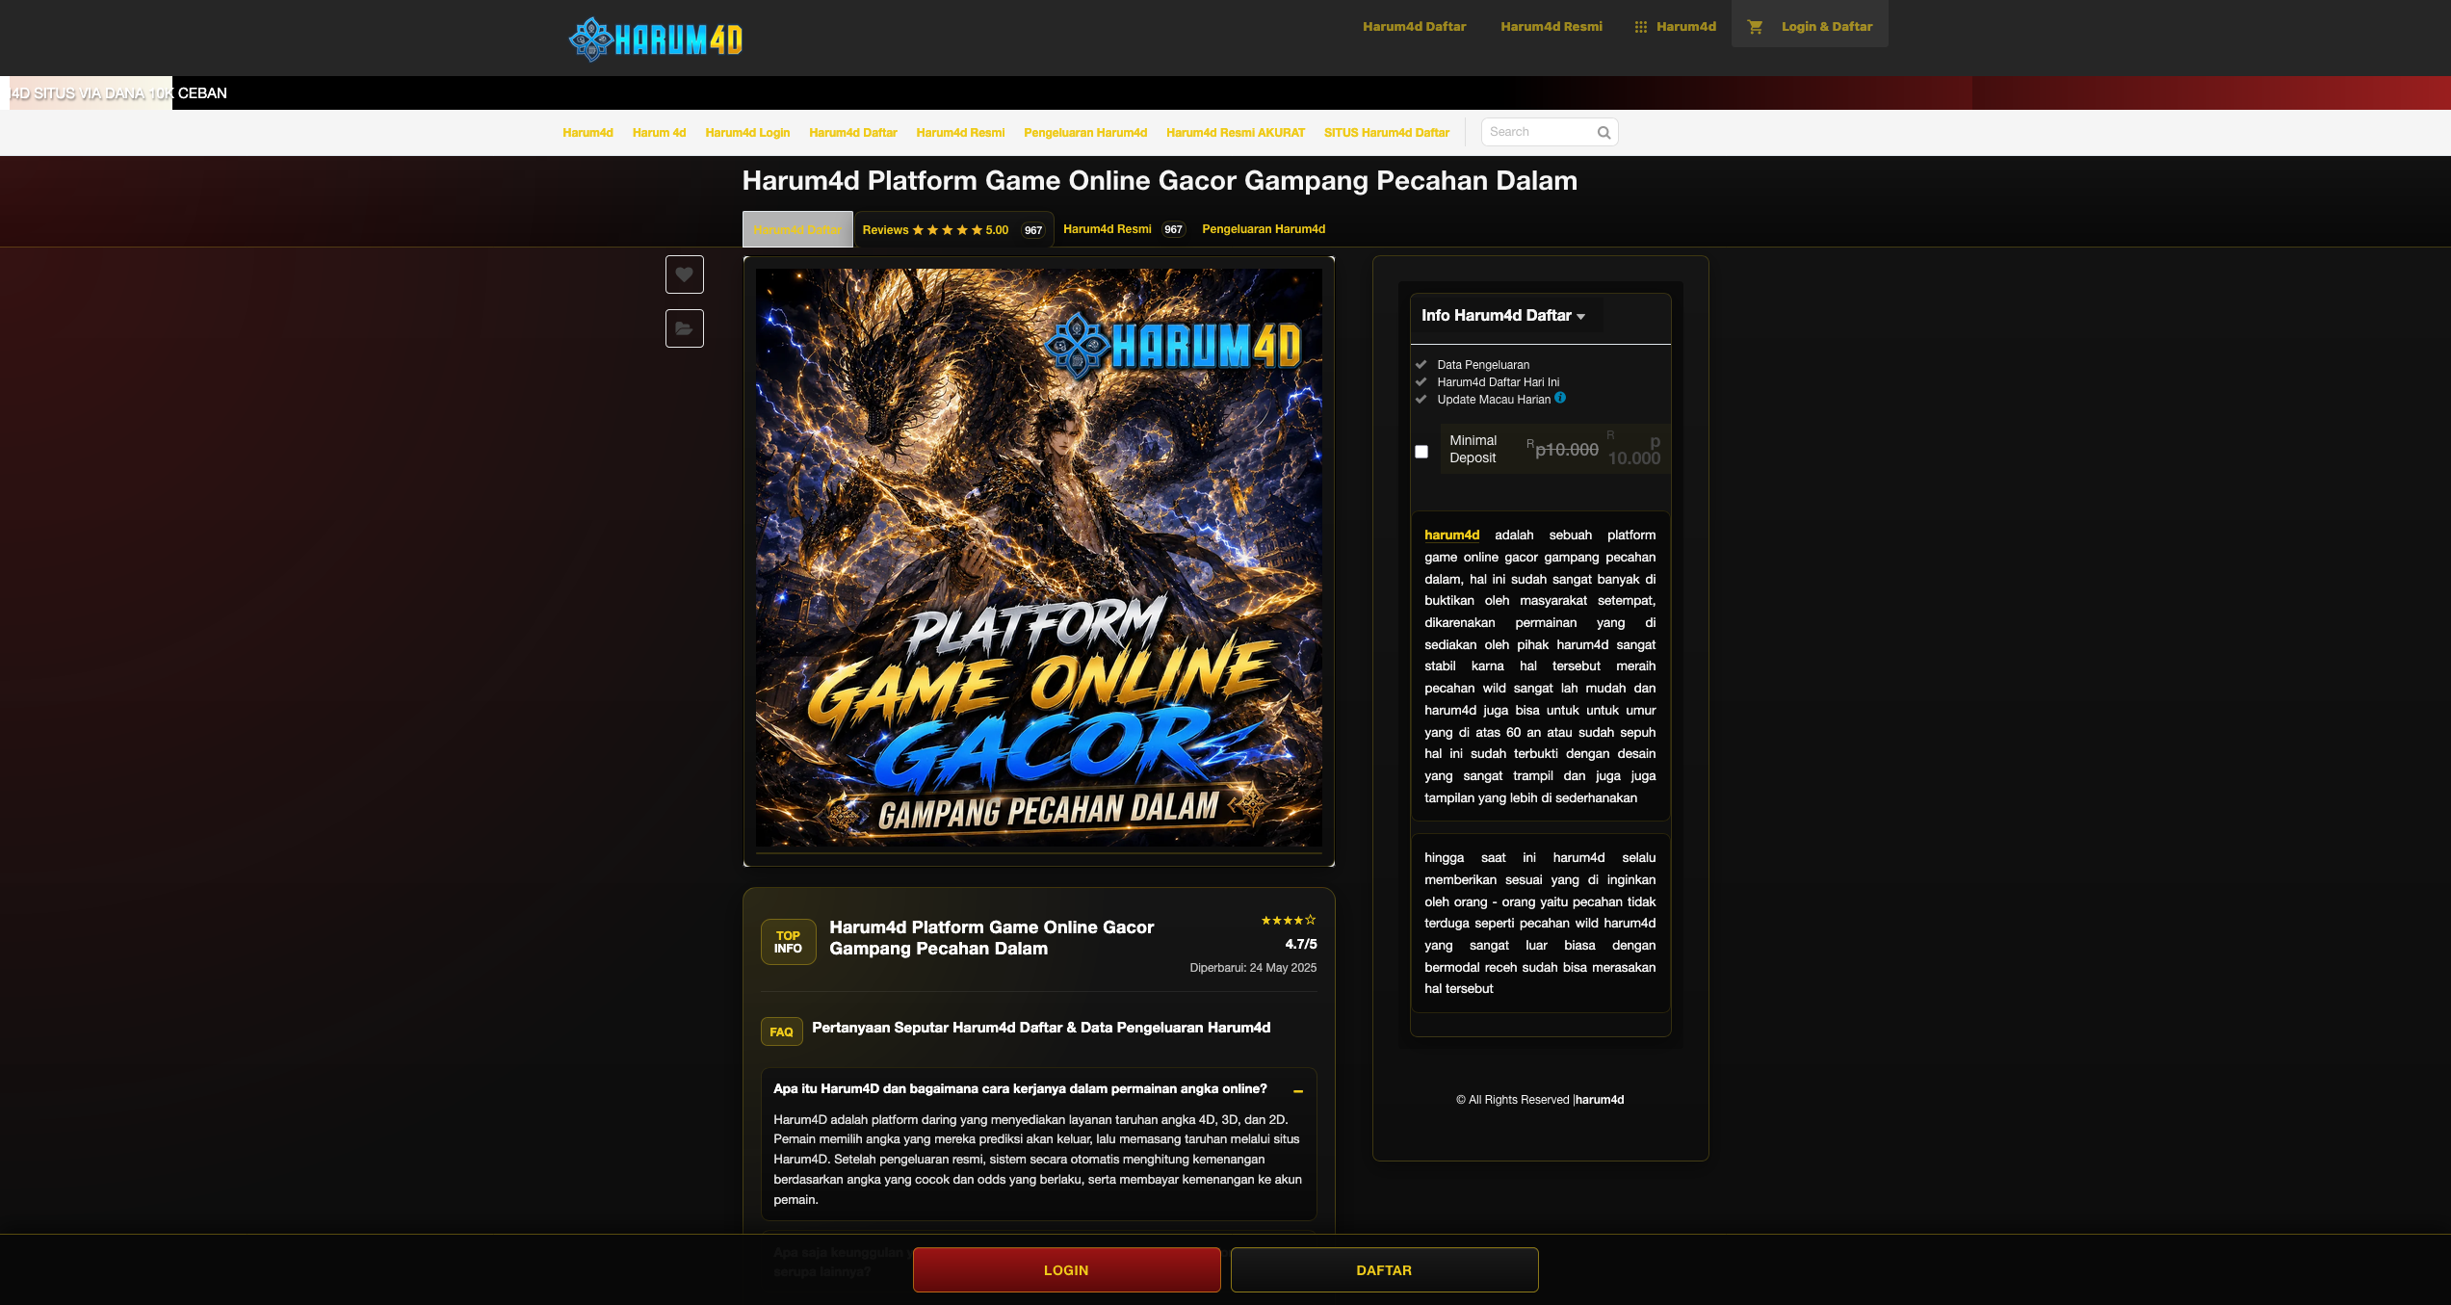Click Harum 4d link in sub-navigation
This screenshot has height=1305, width=2451.
point(659,133)
